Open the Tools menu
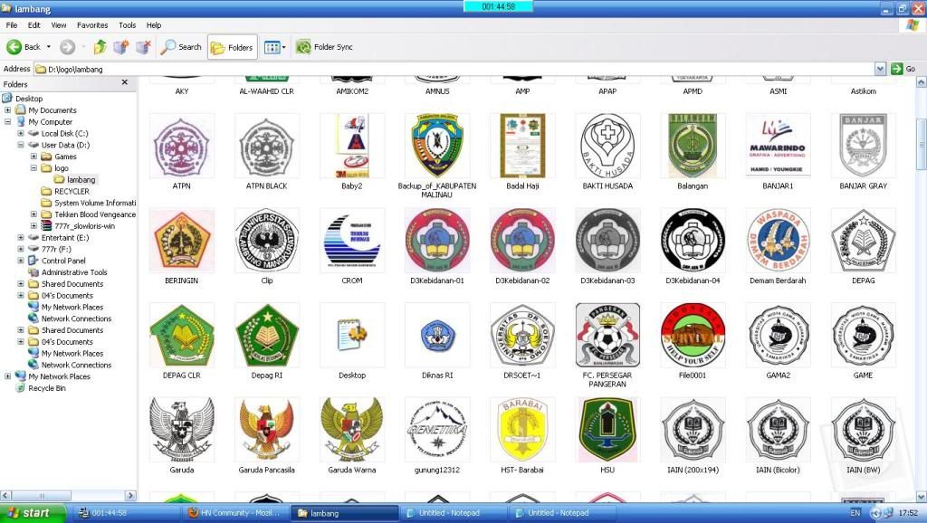927x523 pixels. click(x=127, y=25)
